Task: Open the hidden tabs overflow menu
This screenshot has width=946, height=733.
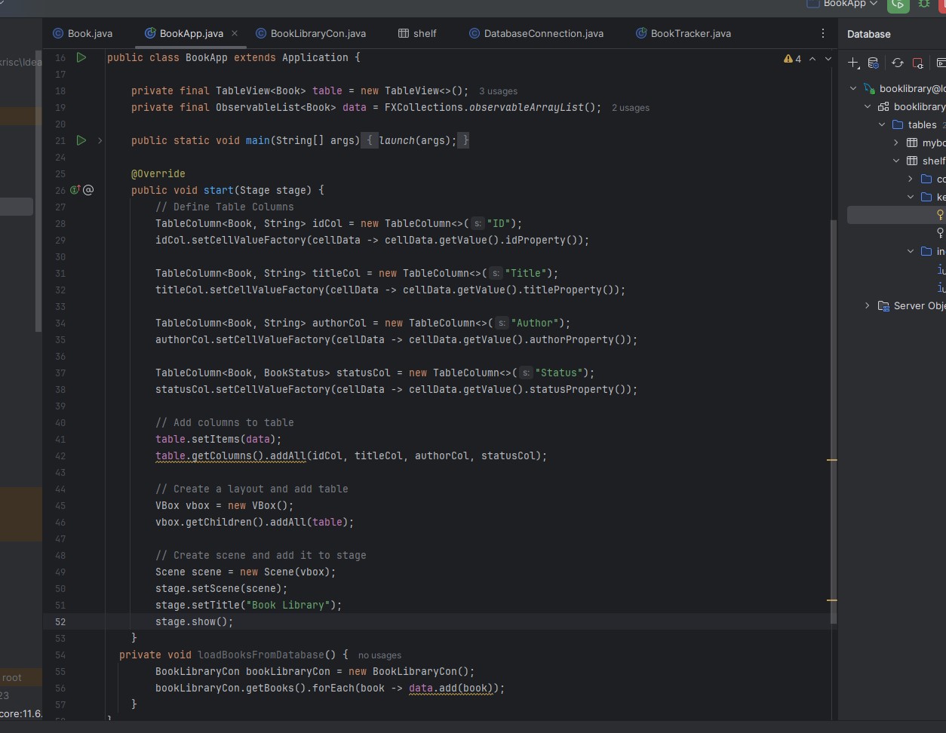Action: (x=823, y=33)
